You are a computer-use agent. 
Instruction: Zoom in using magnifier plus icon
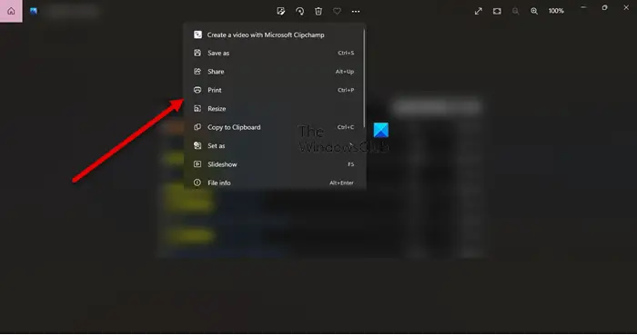click(x=534, y=11)
